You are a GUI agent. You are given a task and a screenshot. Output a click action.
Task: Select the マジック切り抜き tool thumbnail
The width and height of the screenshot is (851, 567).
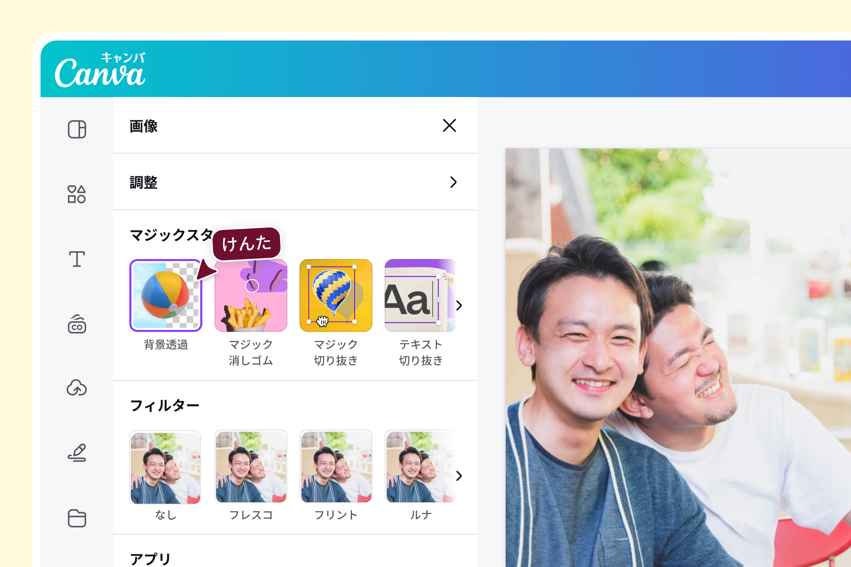(x=336, y=295)
